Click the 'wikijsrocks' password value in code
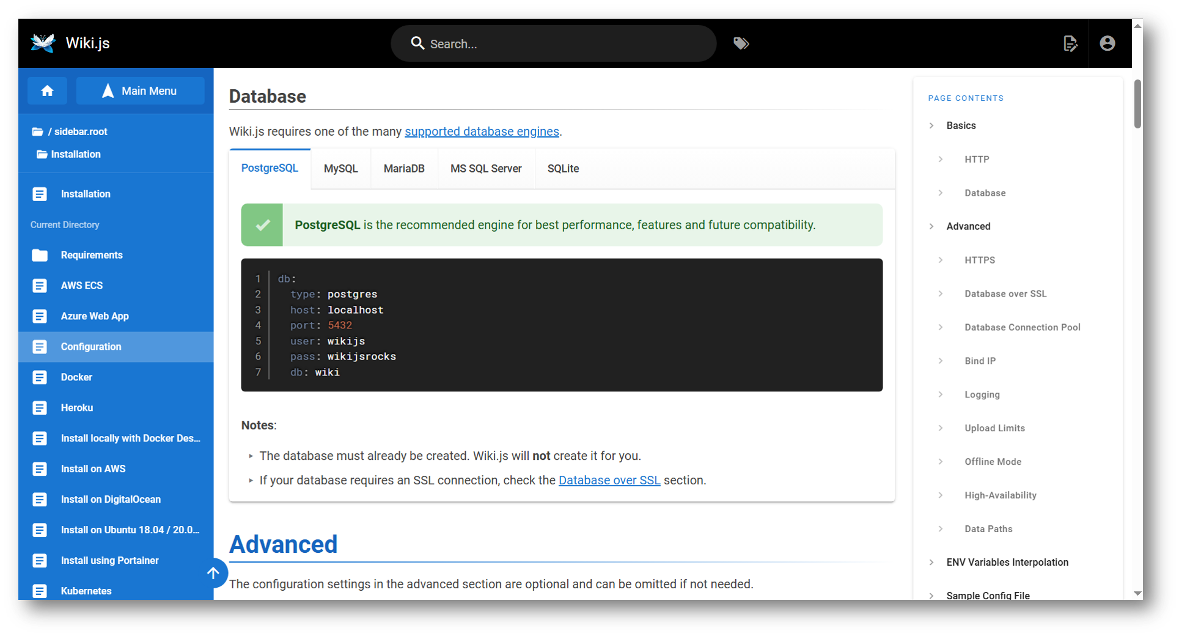Image resolution: width=1179 pixels, height=636 pixels. 361,357
